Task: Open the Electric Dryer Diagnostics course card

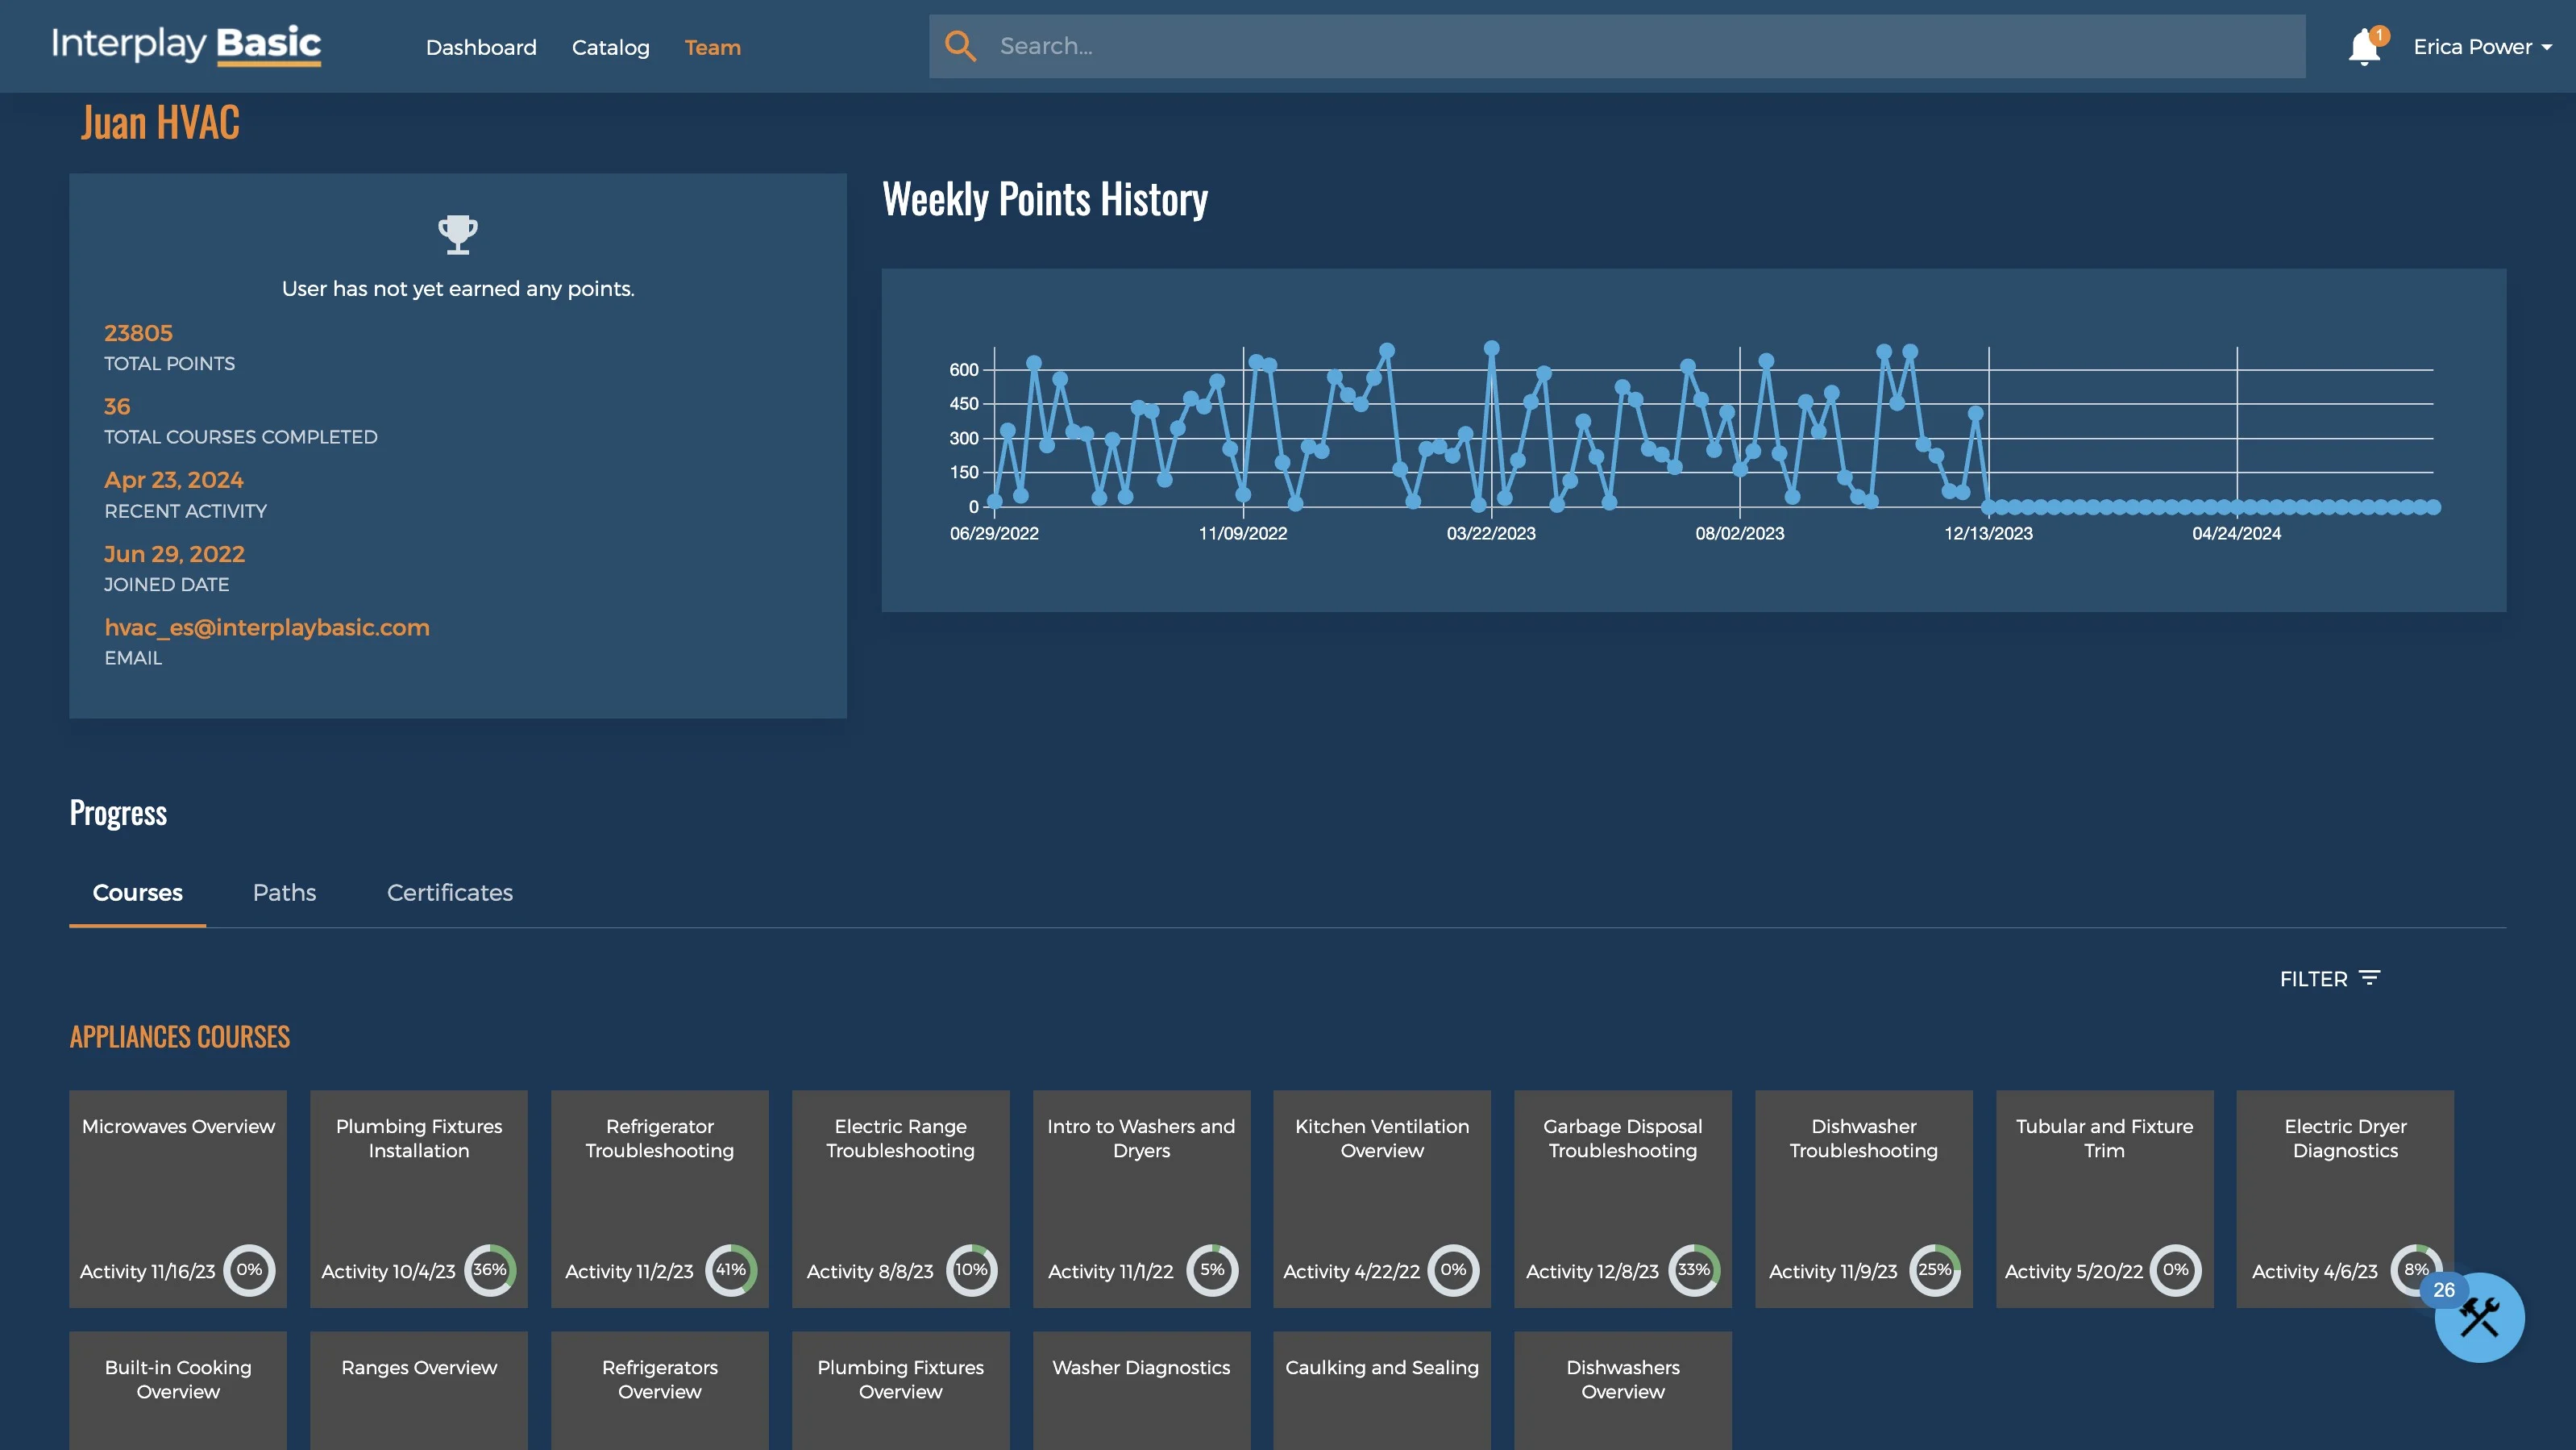Action: tap(2345, 1199)
